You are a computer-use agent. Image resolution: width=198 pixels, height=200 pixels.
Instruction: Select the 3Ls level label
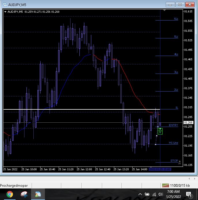[x=176, y=72]
